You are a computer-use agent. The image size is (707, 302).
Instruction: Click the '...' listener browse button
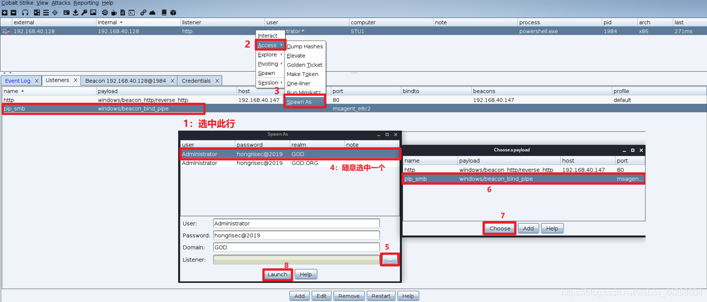pos(390,260)
